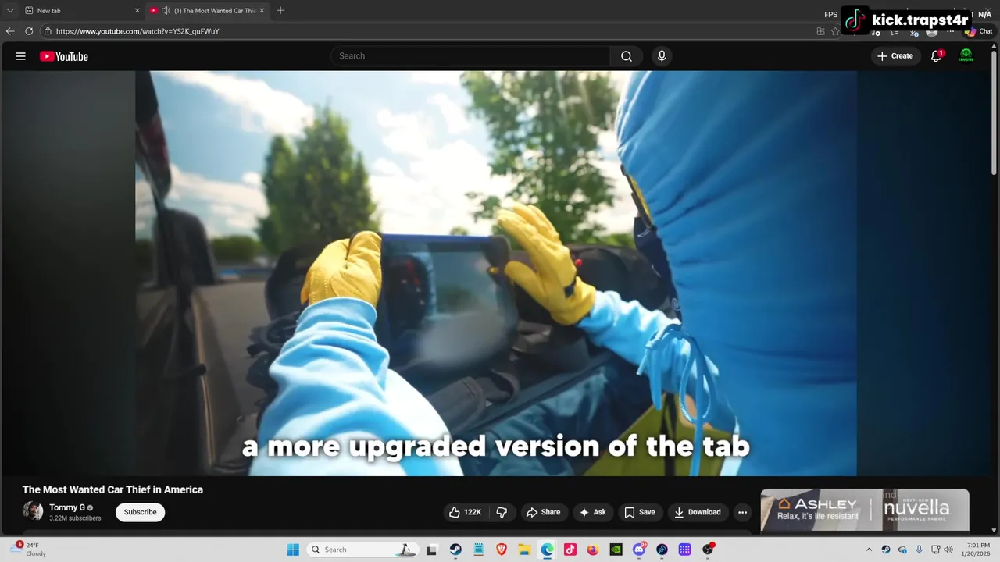Viewport: 1000px width, 562px height.
Task: Open Tommy G channel avatar
Action: point(33,511)
